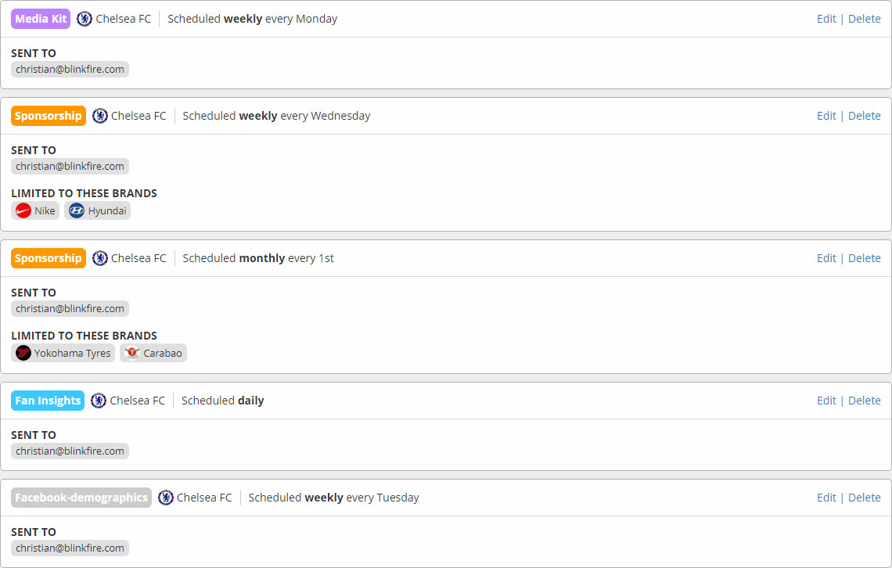892x568 pixels.
Task: Click the Nike logo icon
Action: point(23,210)
